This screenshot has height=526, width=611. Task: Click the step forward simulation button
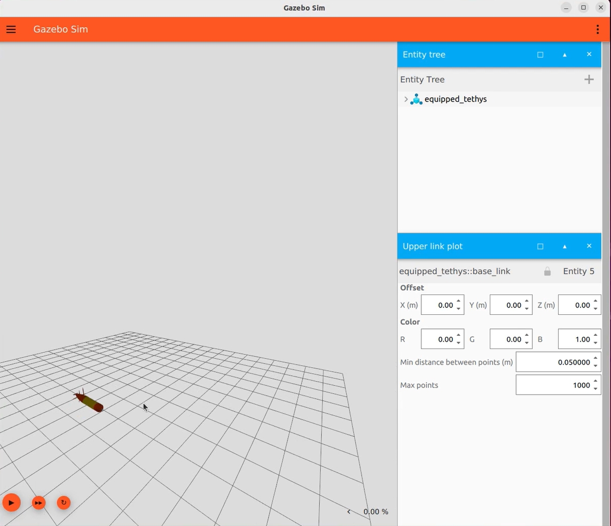coord(38,502)
